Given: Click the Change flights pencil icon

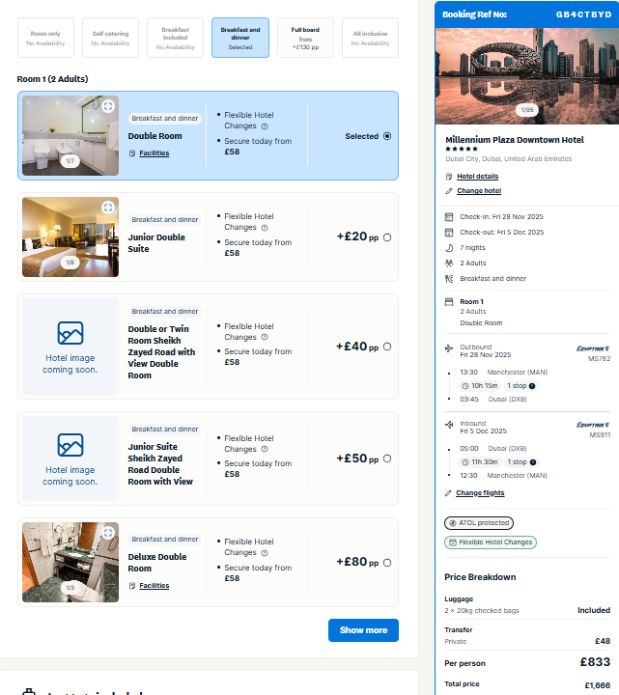Looking at the screenshot, I should [448, 493].
